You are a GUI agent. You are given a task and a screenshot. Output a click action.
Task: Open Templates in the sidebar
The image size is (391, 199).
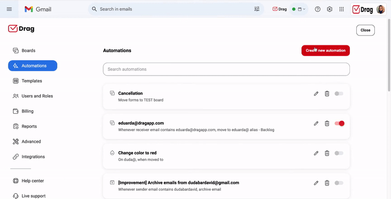point(27,81)
